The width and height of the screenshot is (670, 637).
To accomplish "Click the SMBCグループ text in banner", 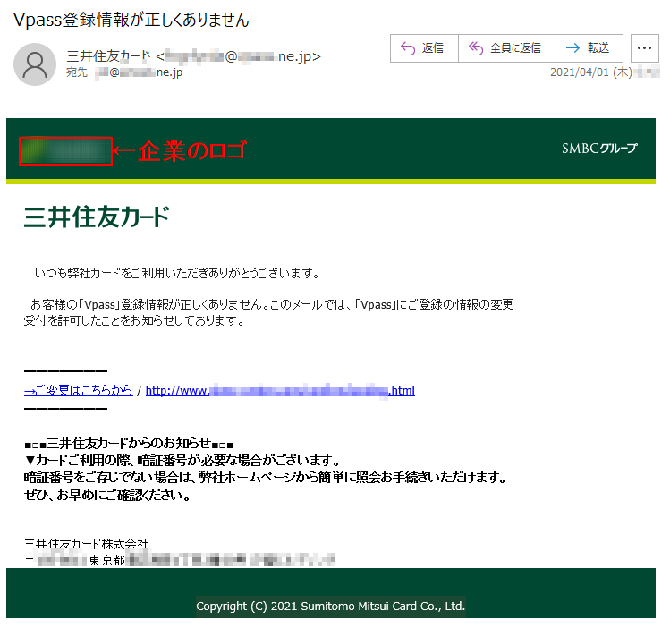I will pos(599,149).
